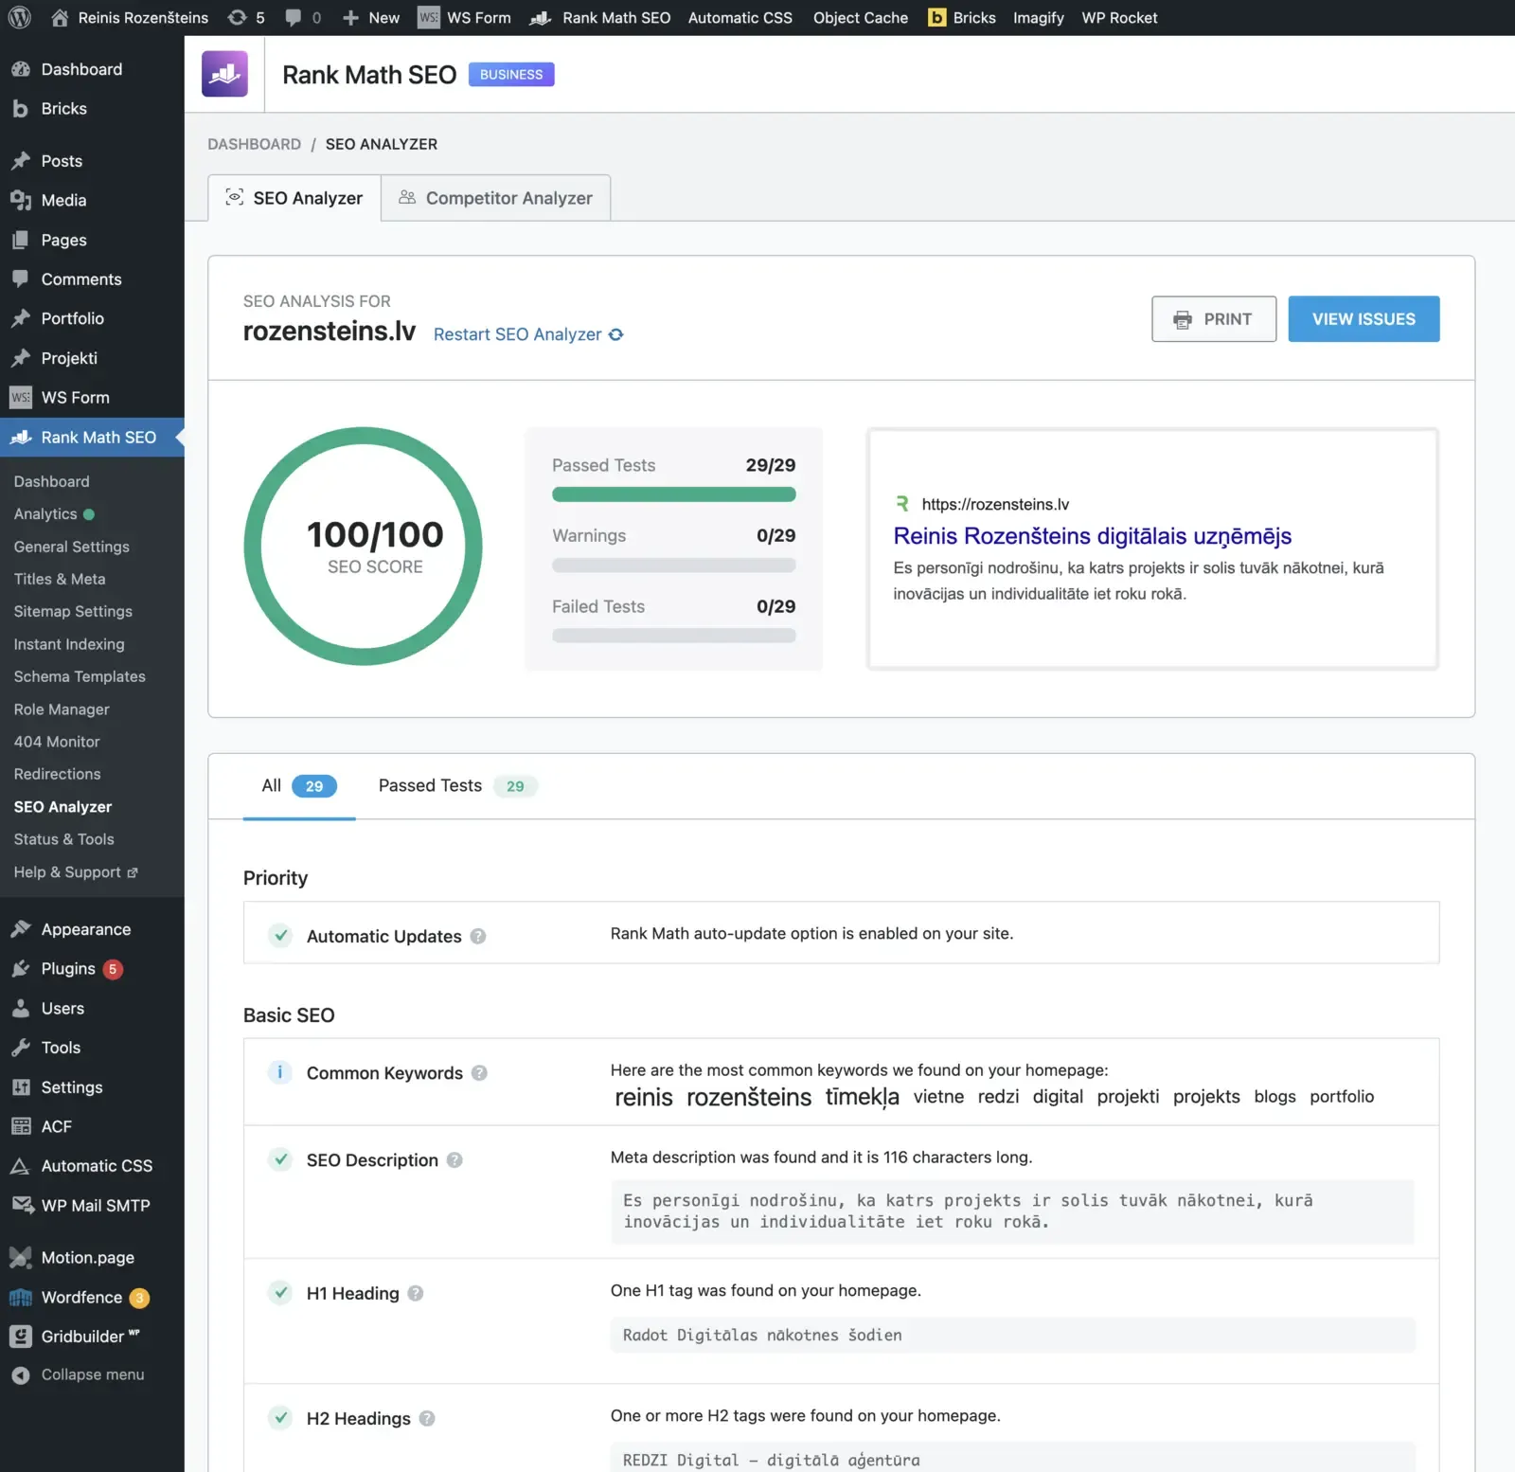1515x1472 pixels.
Task: Open Bricks admin bar menu
Action: [x=961, y=17]
